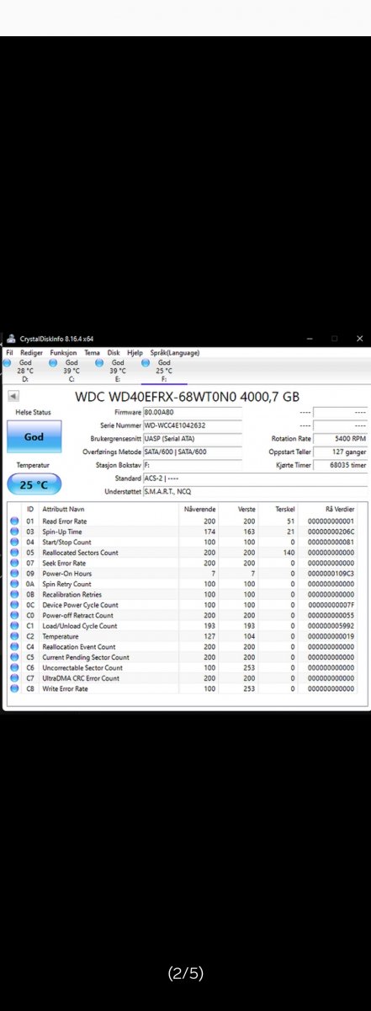
Task: Click the (2/5) image counter
Action: [185, 974]
